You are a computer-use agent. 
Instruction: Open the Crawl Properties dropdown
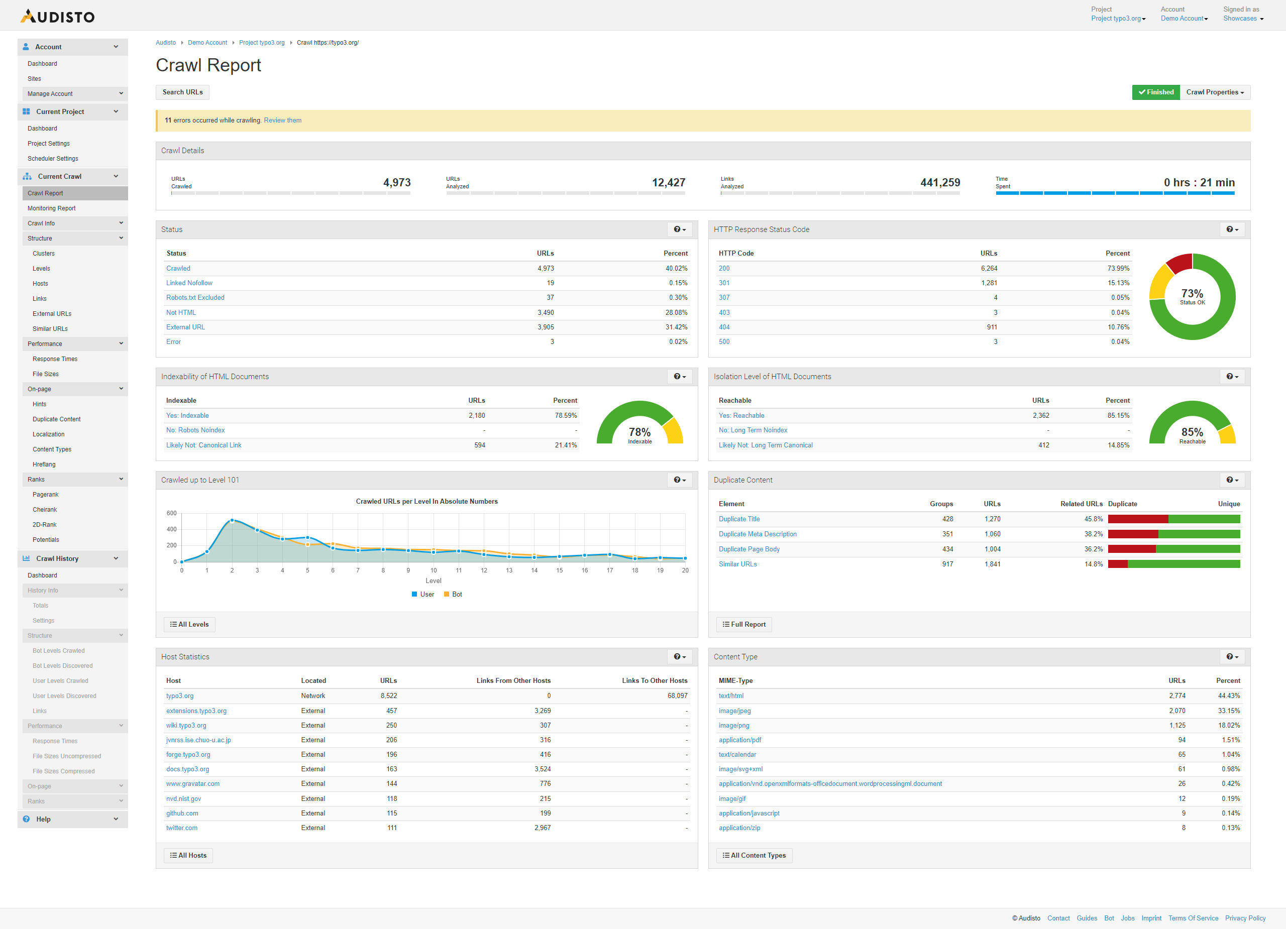[x=1215, y=92]
